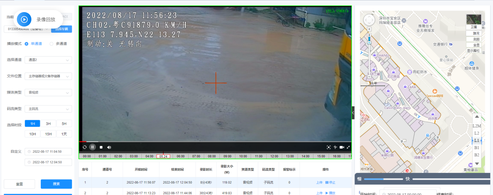Screen dimensions: 493x195
Task: Switch map to 卫星 satellite view
Action: (x=473, y=27)
